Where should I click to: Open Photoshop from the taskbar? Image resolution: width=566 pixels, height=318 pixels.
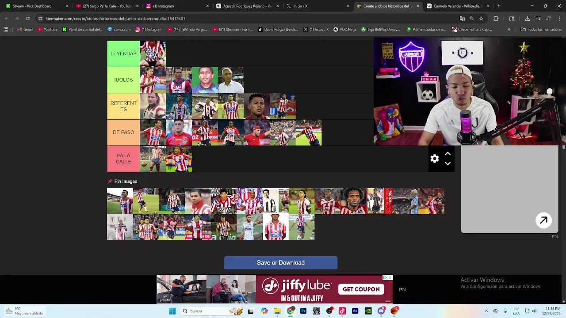pos(303,311)
